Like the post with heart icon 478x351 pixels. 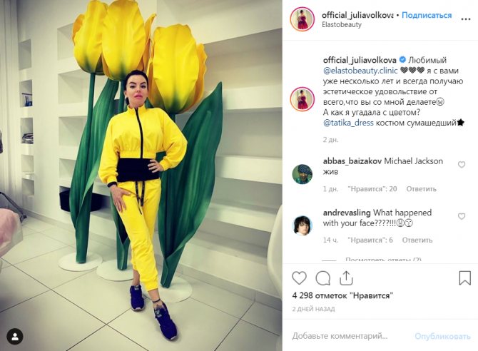tap(299, 278)
